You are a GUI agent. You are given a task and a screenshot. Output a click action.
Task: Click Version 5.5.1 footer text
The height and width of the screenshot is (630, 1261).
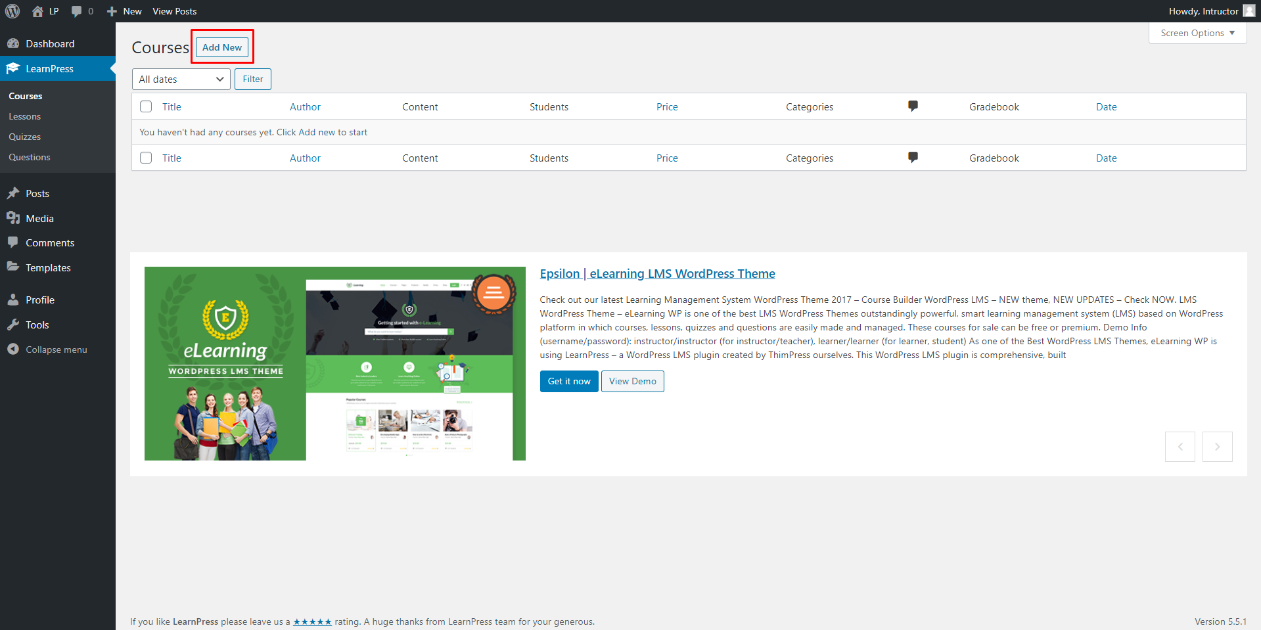(1220, 621)
